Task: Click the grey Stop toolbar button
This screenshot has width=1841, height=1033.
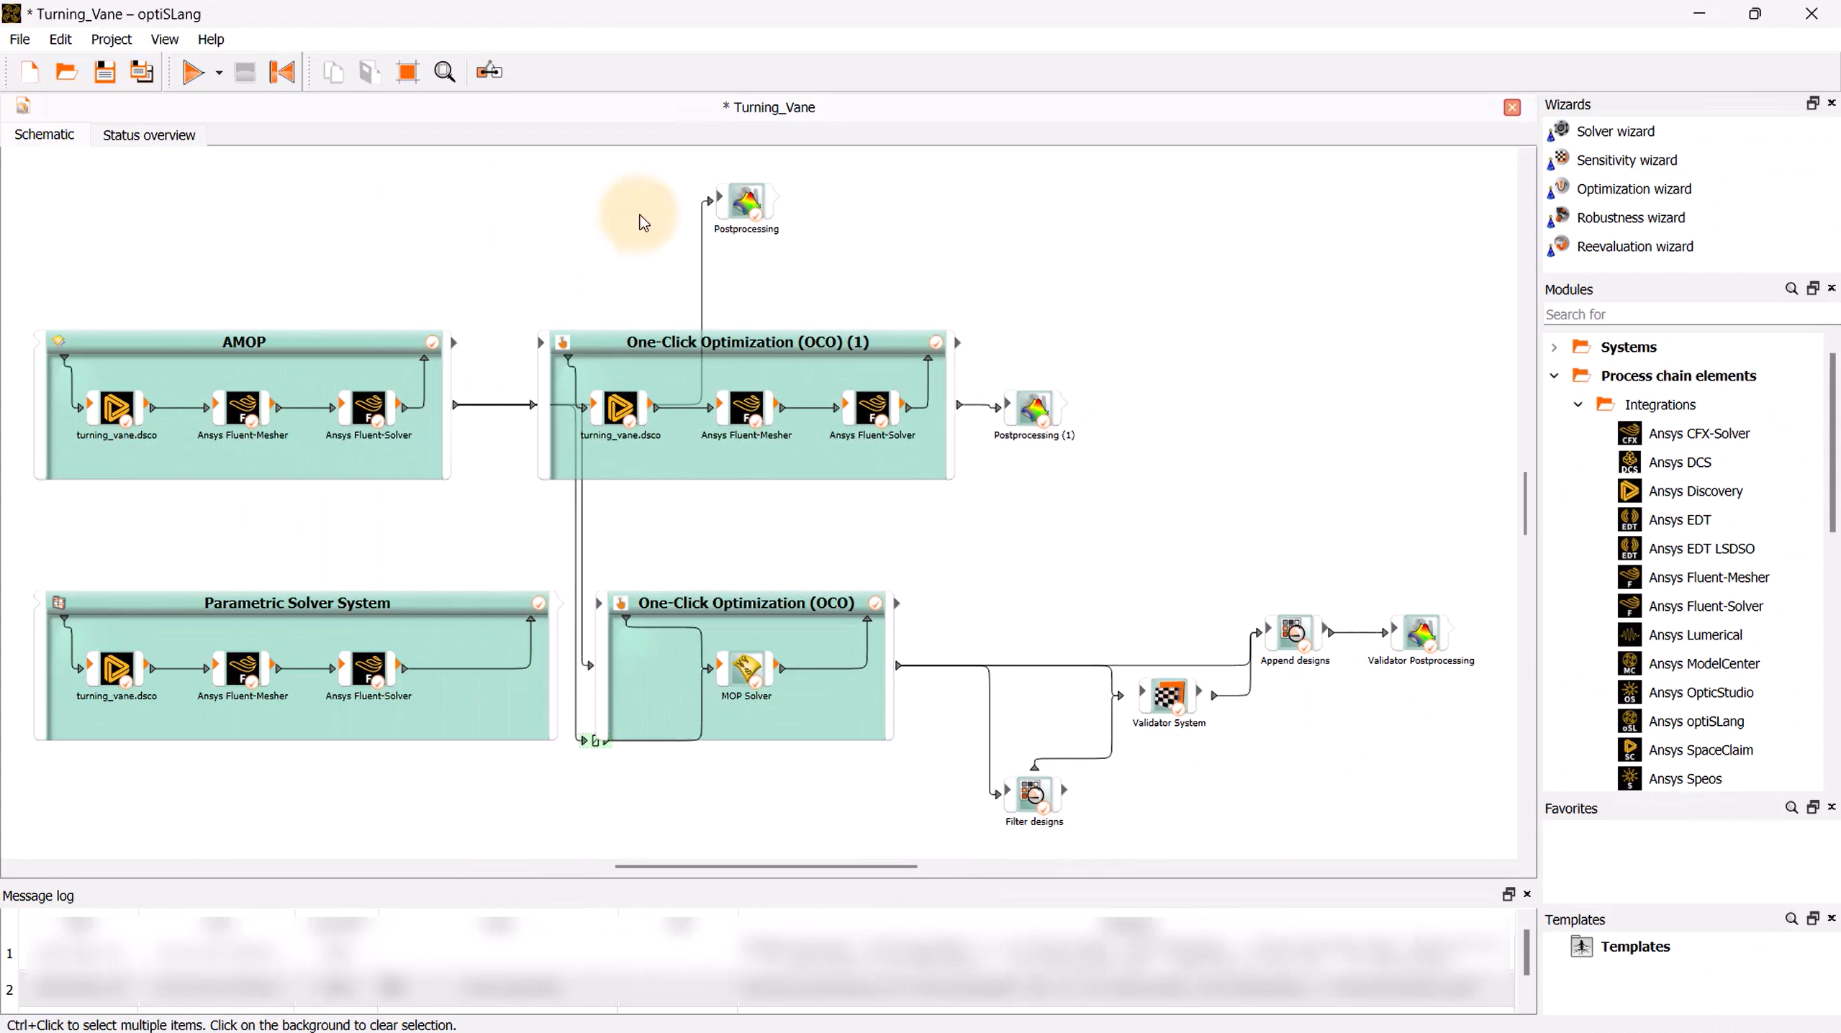Action: (x=245, y=72)
